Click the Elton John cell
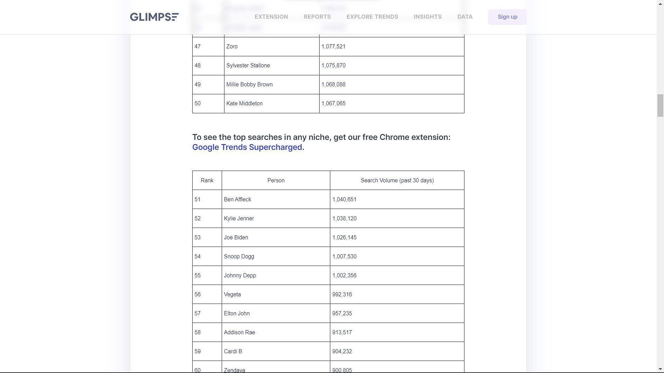This screenshot has height=373, width=664. (276, 313)
